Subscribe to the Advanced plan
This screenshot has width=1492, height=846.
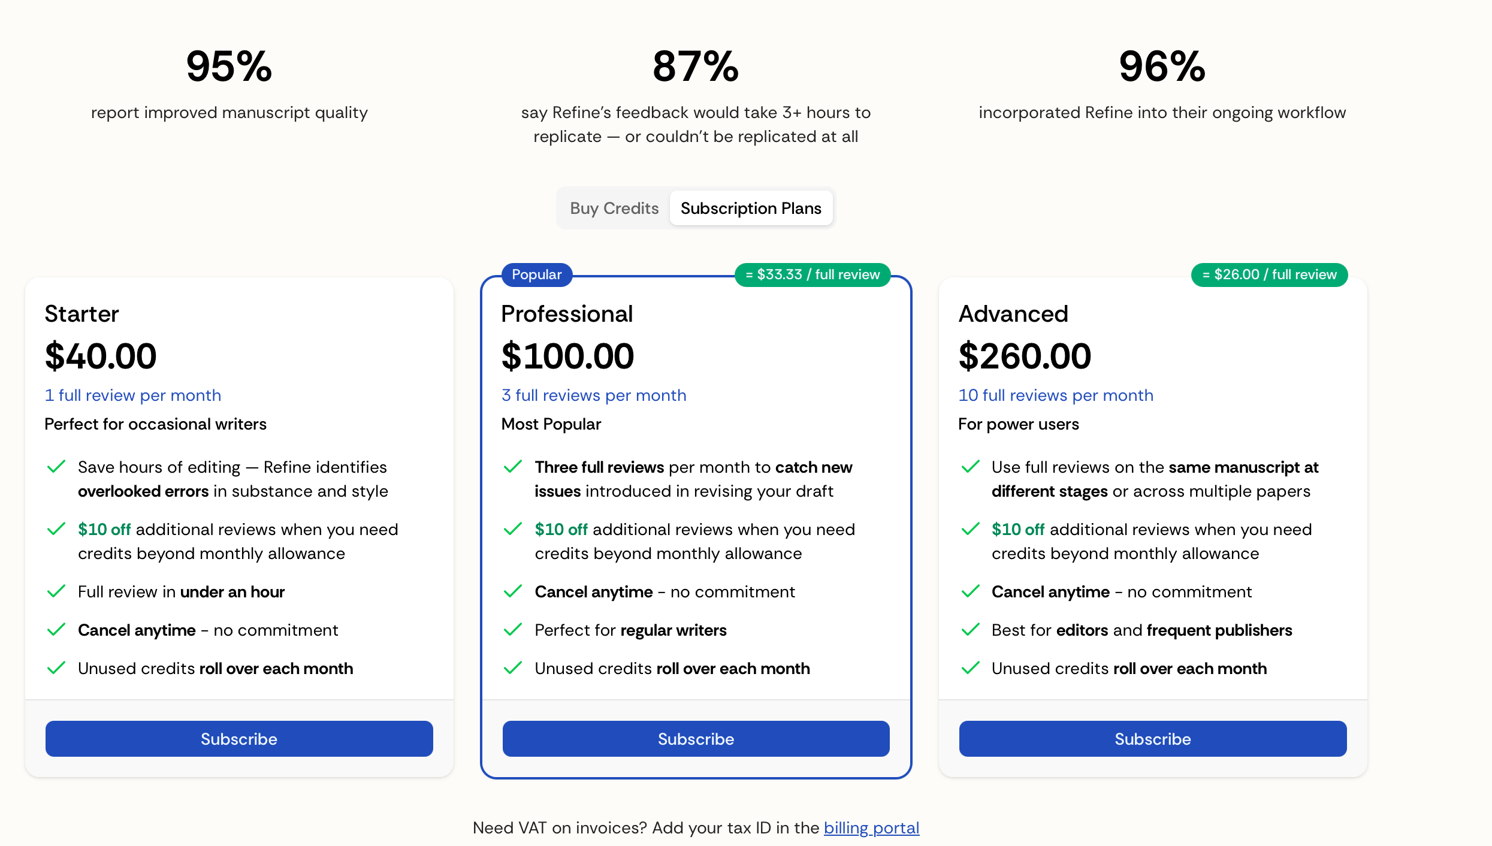[1152, 739]
